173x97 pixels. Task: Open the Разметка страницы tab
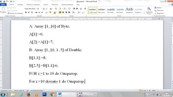[x=33, y=5]
